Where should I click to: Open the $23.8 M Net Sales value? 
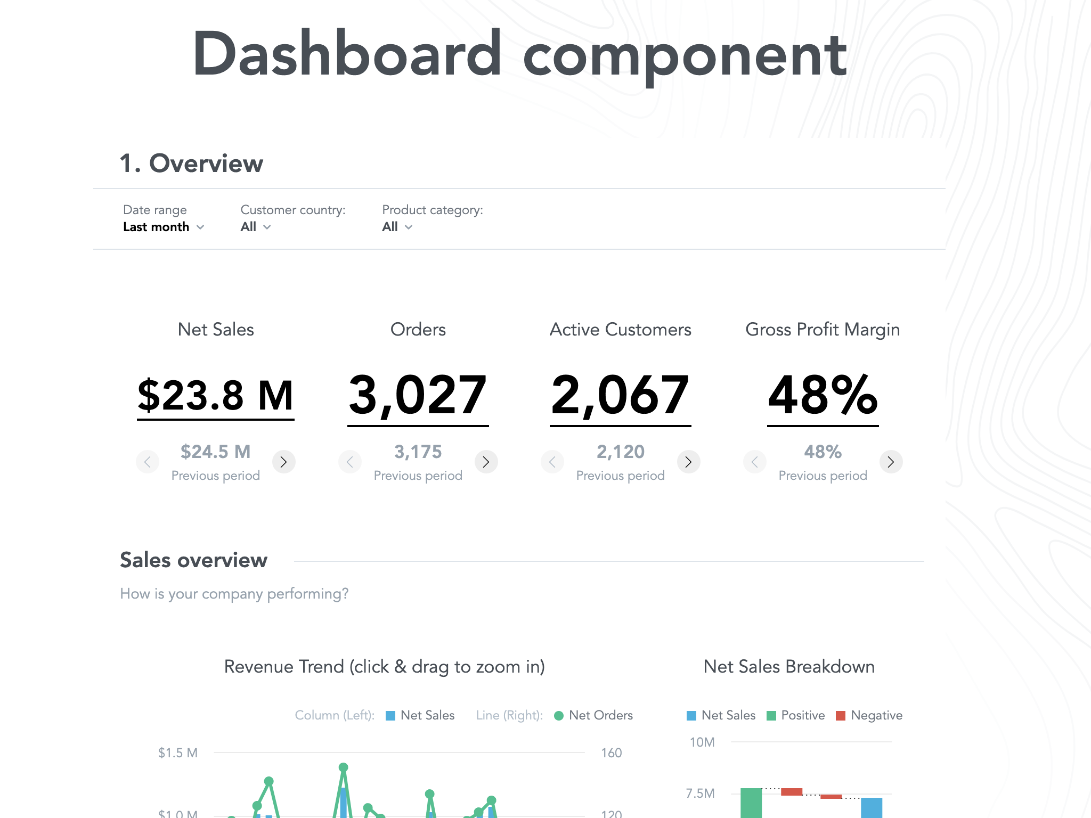216,397
